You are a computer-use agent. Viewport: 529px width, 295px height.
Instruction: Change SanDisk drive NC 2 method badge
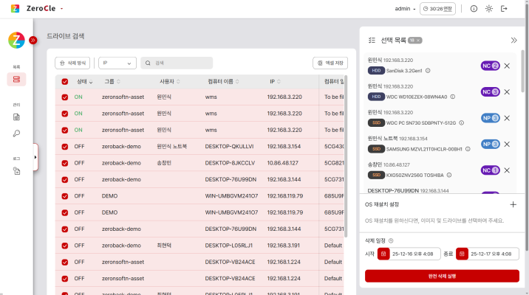click(490, 66)
